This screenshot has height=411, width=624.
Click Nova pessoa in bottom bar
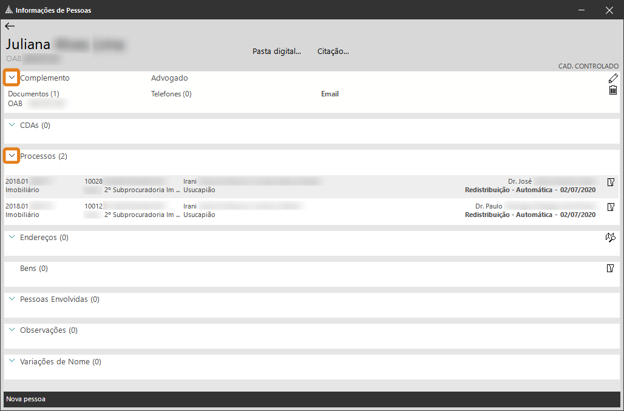point(25,399)
